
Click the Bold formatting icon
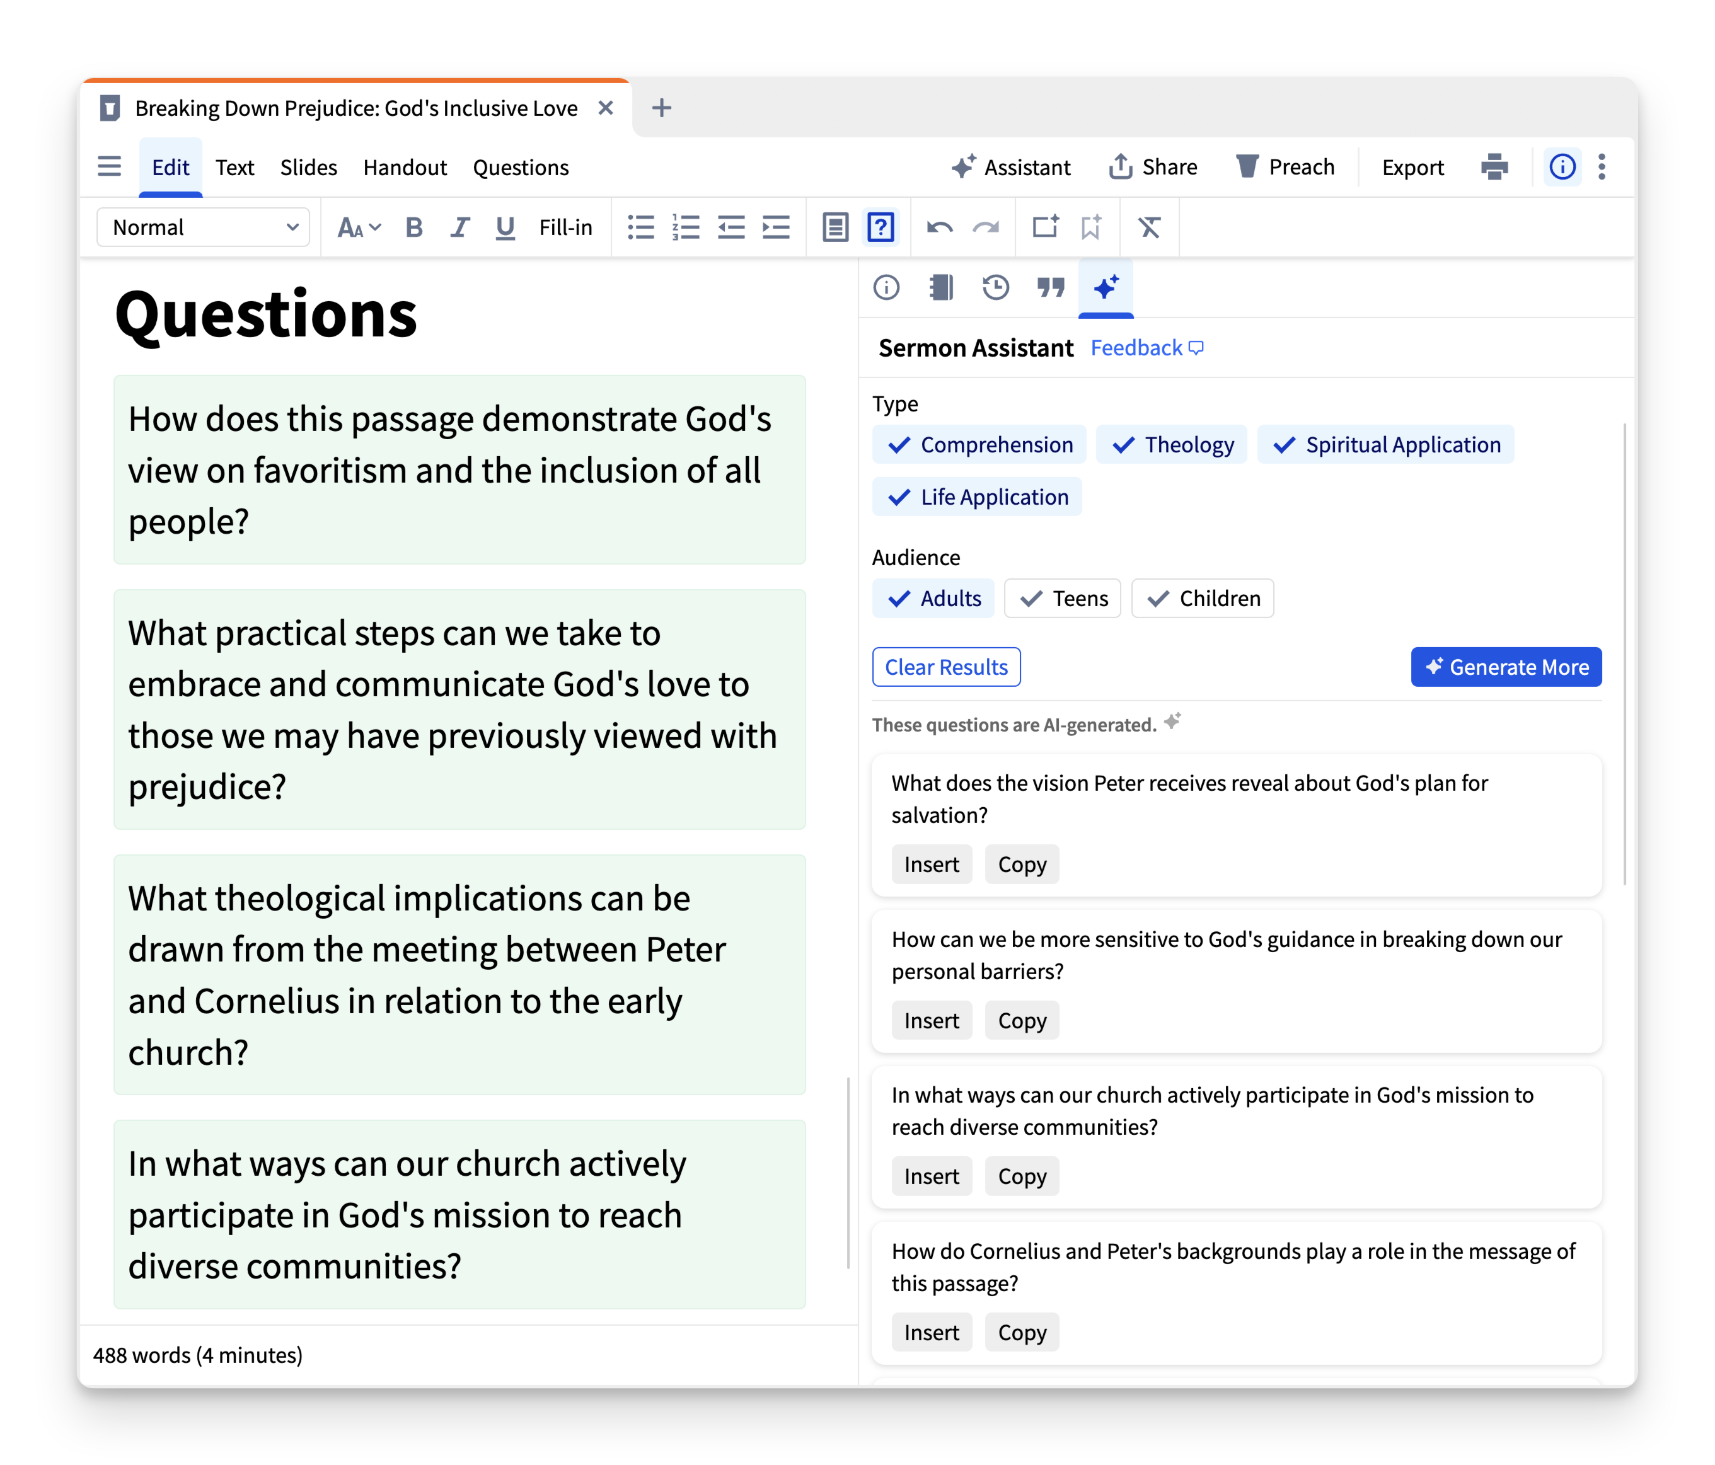[414, 227]
